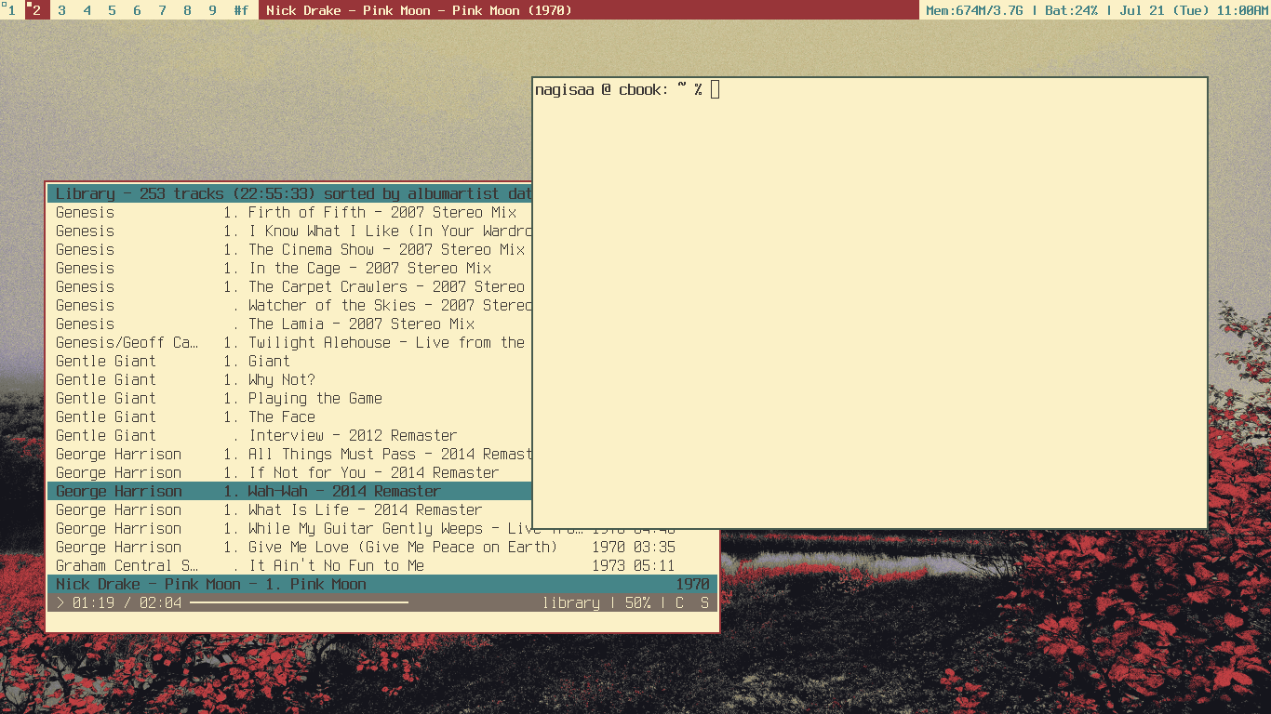Click the play status '>' indicator in cmus
1271x714 pixels.
(x=60, y=602)
